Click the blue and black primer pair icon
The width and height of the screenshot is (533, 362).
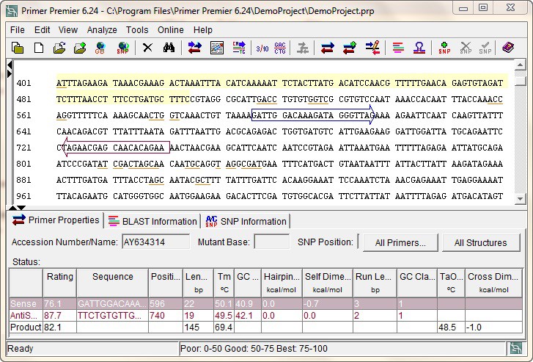pos(327,48)
